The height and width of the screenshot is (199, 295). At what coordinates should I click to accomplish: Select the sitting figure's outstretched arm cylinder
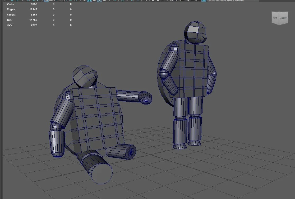point(128,96)
